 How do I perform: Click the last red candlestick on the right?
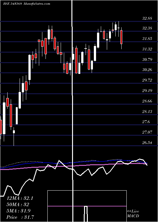(x=121, y=37)
